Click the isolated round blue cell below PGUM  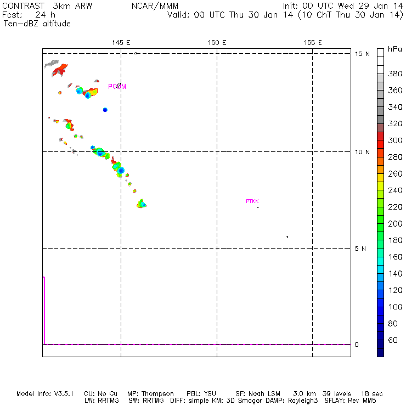tap(105, 110)
